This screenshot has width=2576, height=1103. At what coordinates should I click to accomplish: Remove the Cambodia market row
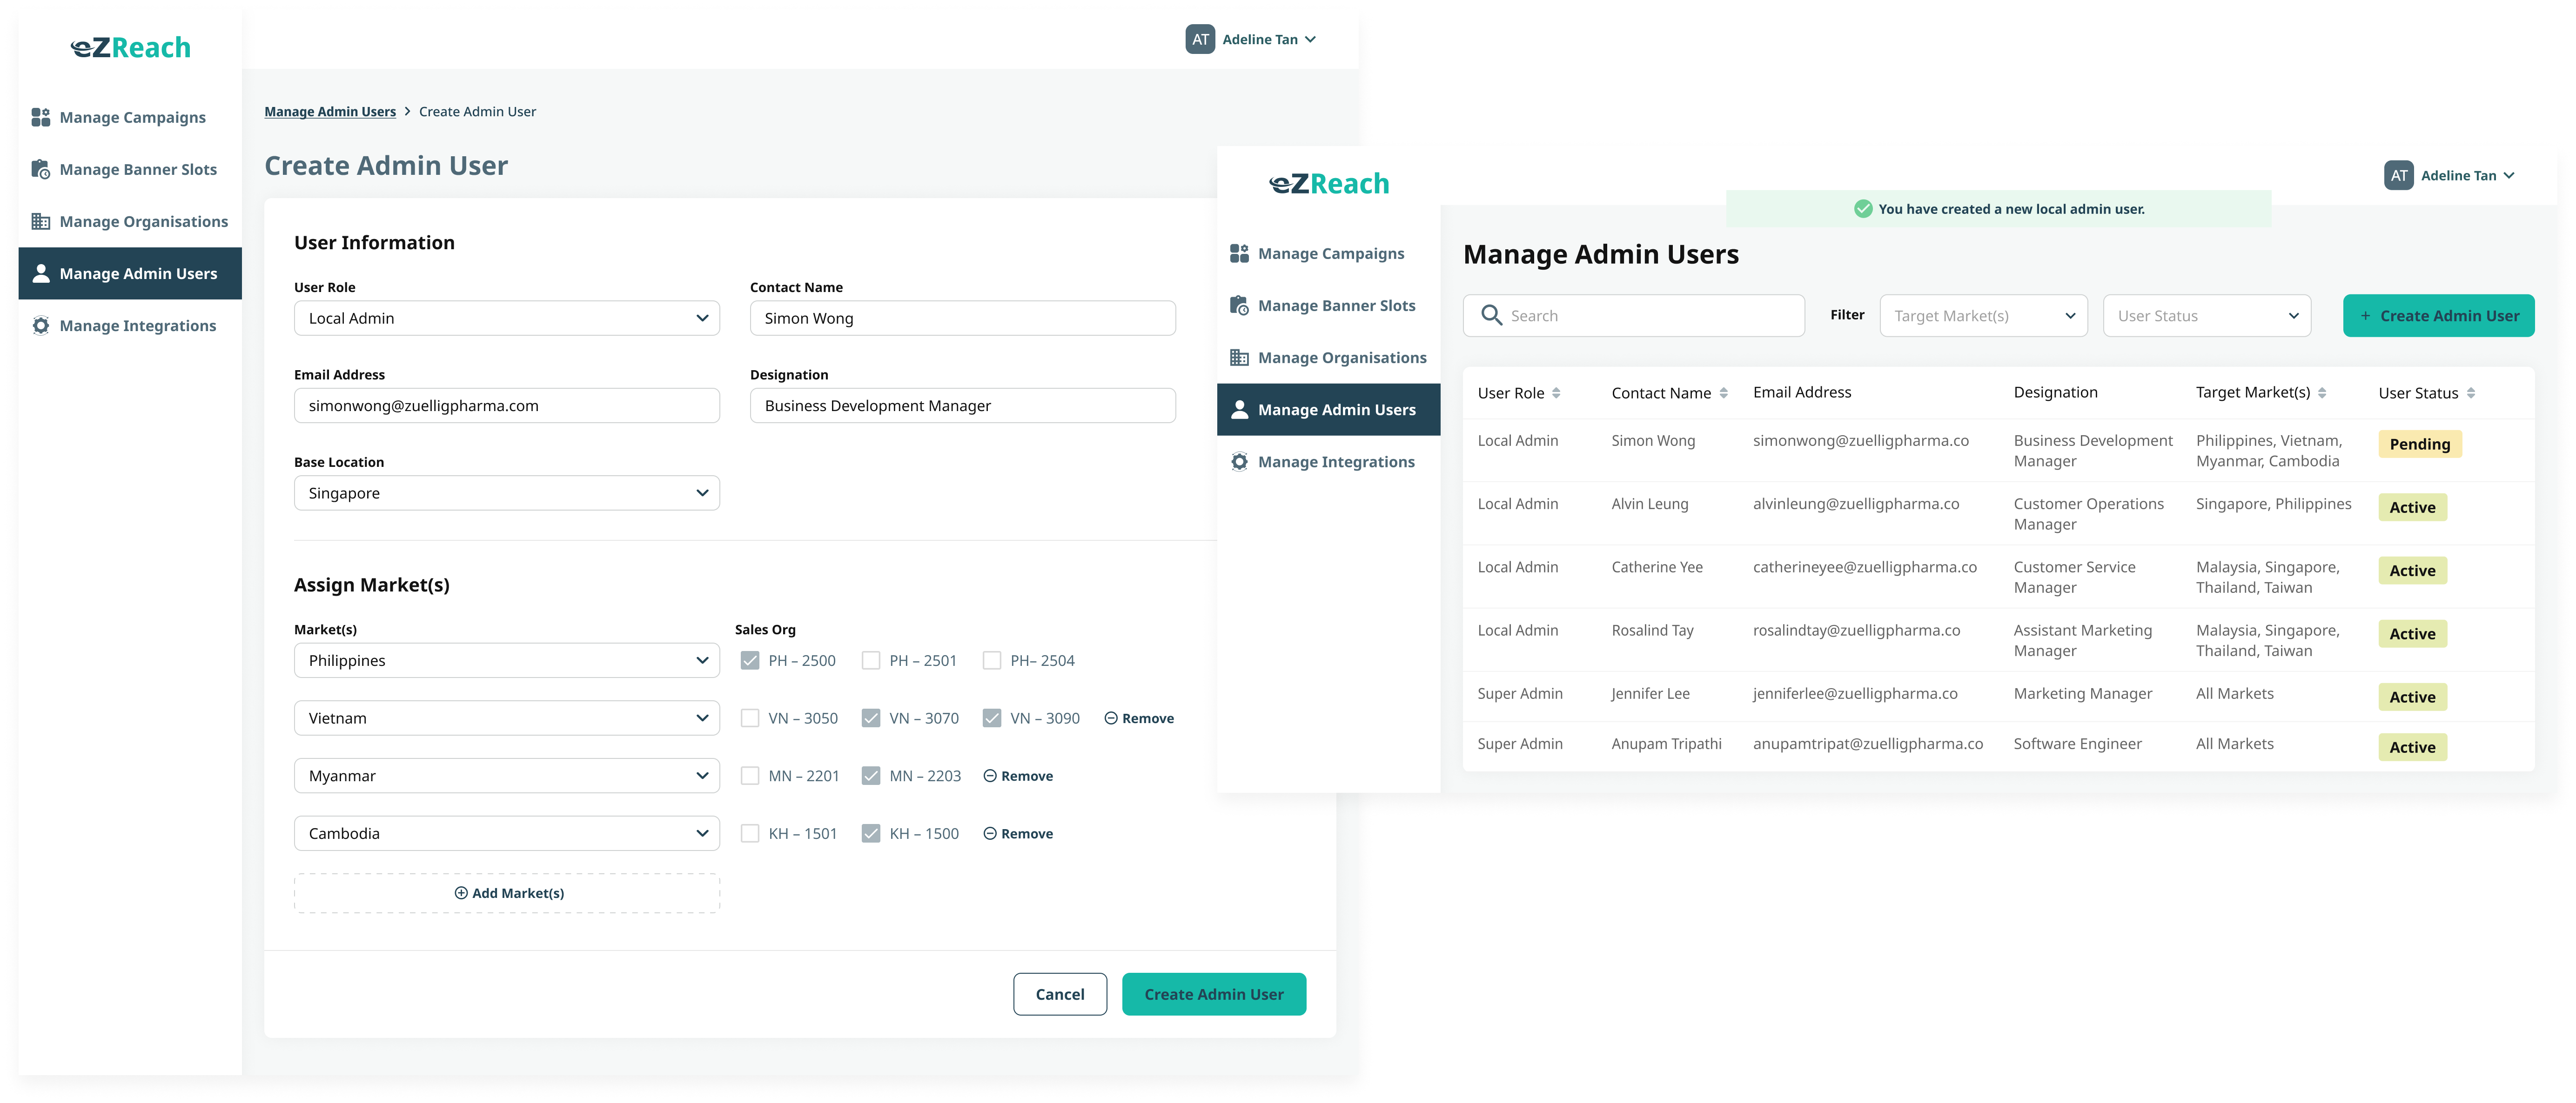click(1018, 833)
